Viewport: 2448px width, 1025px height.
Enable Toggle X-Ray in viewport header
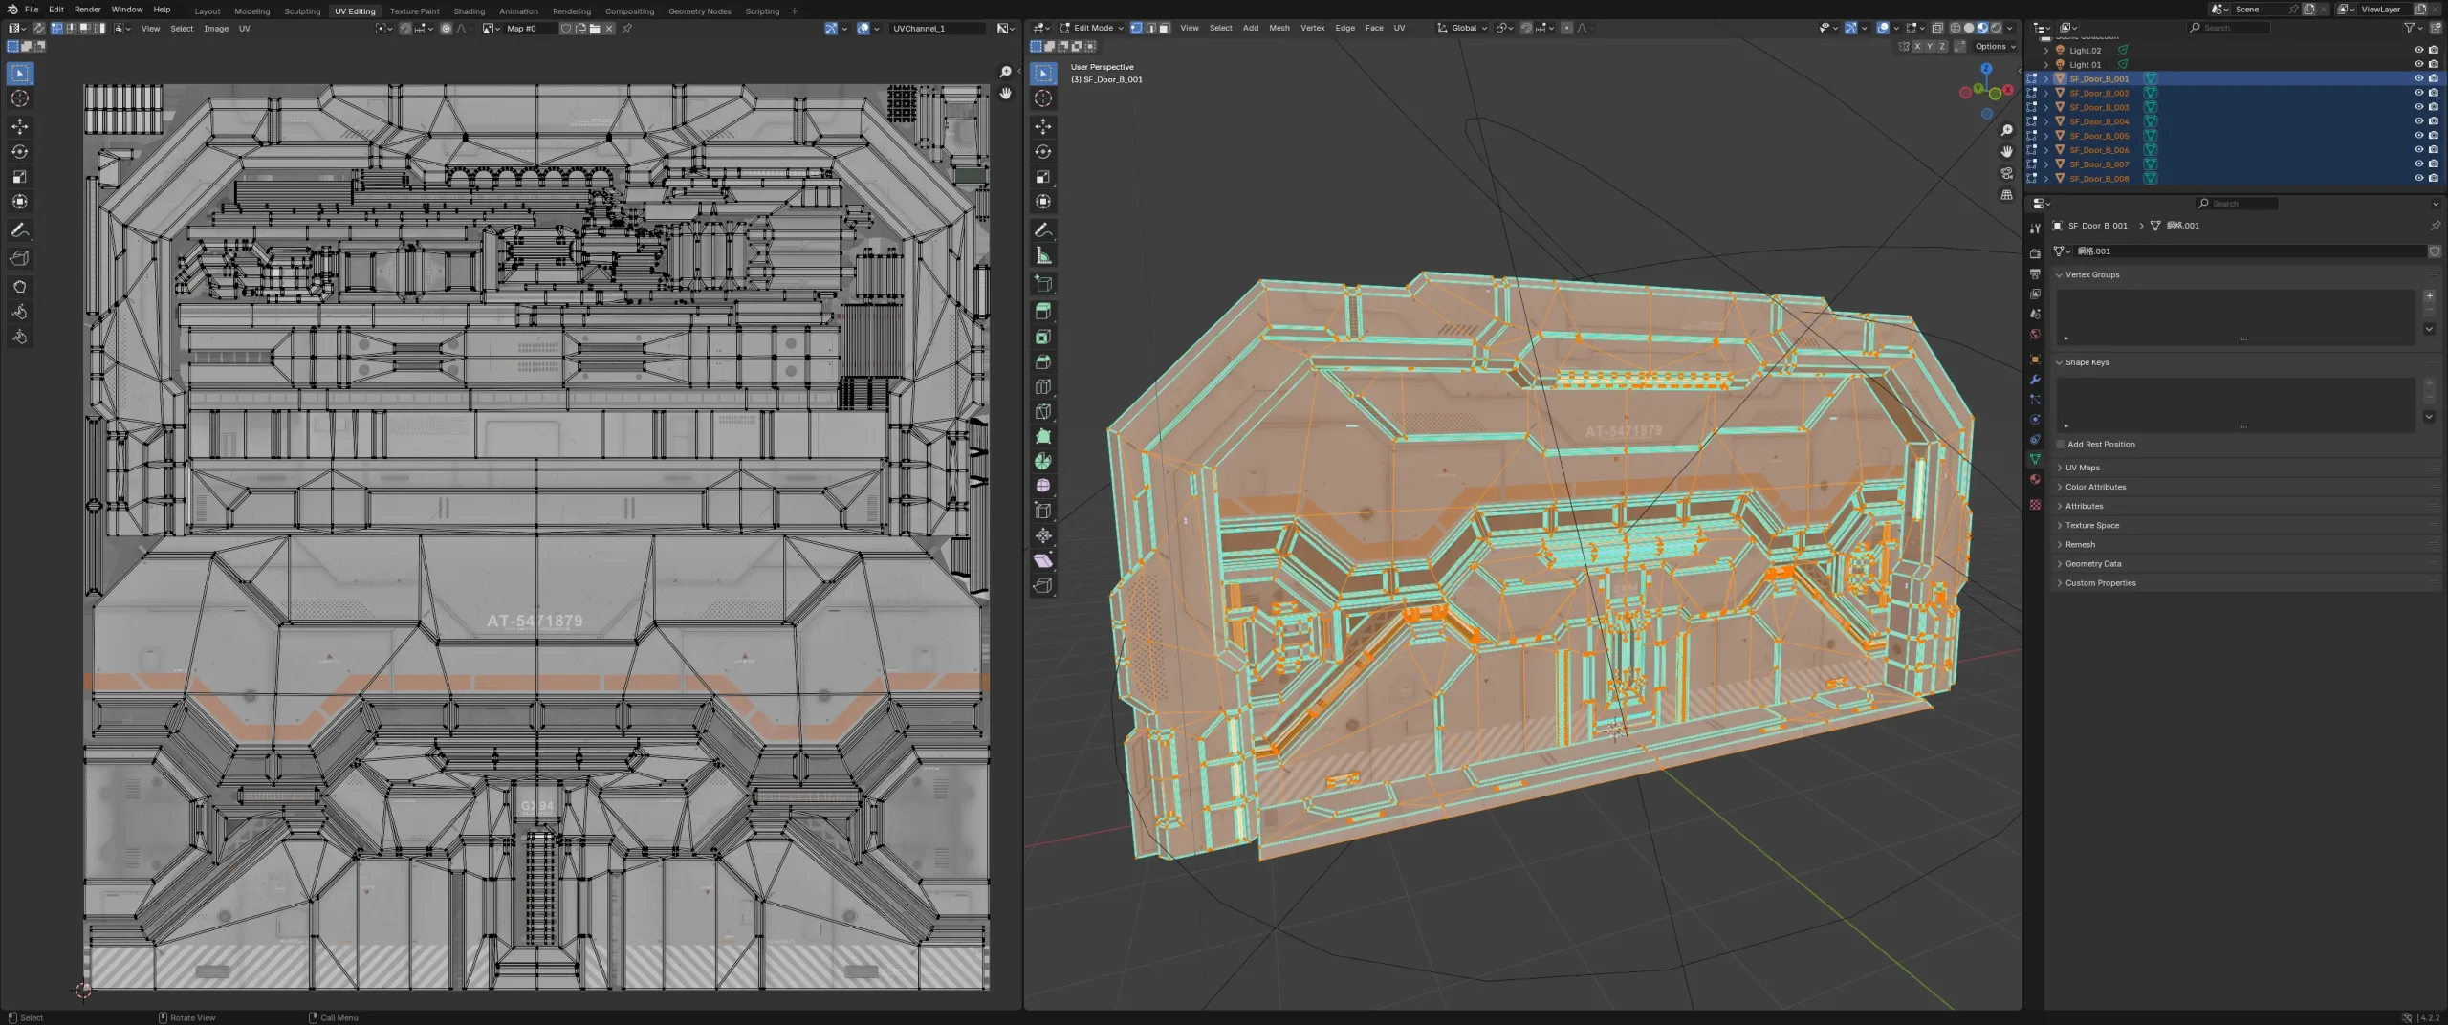pyautogui.click(x=1937, y=29)
